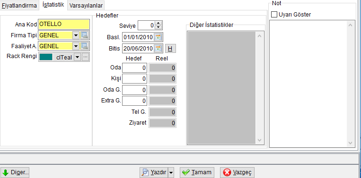Click down arrow of Not scrollbar
Image resolution: width=361 pixels, height=178 pixels.
click(350, 143)
